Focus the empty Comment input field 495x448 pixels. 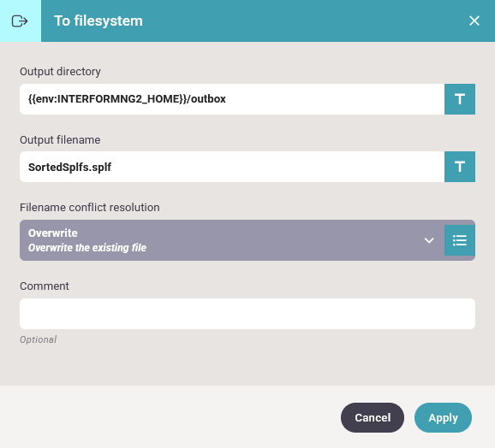click(x=247, y=314)
